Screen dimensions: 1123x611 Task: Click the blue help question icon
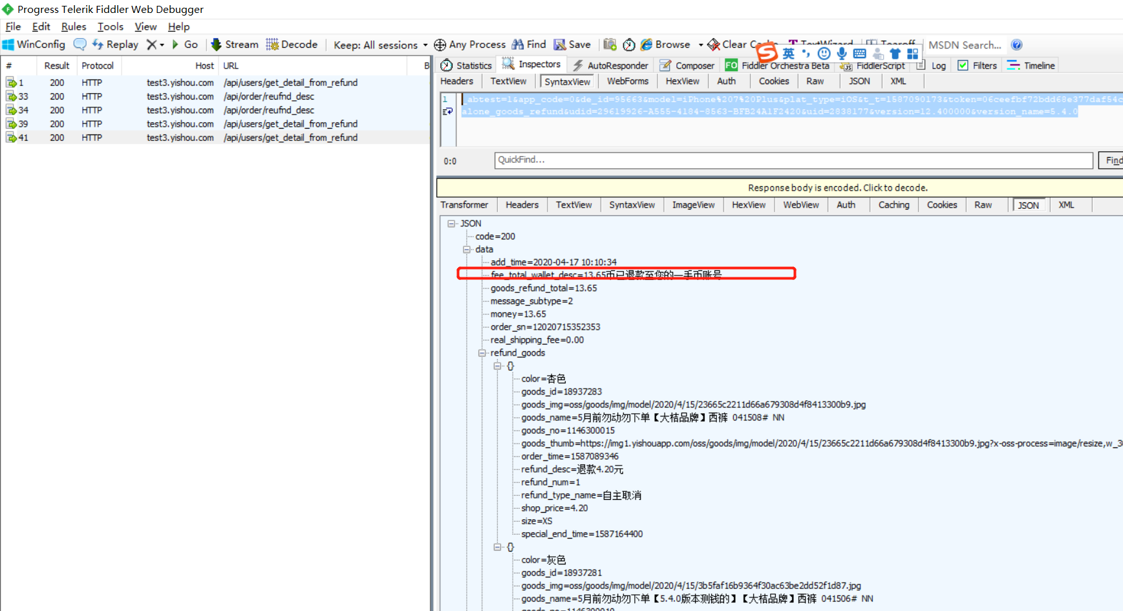coord(1016,45)
